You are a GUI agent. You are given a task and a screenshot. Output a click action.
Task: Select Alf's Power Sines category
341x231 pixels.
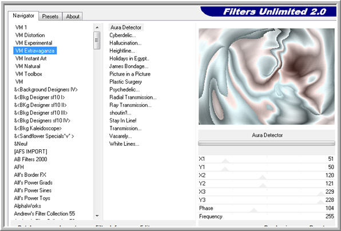pos(33,190)
